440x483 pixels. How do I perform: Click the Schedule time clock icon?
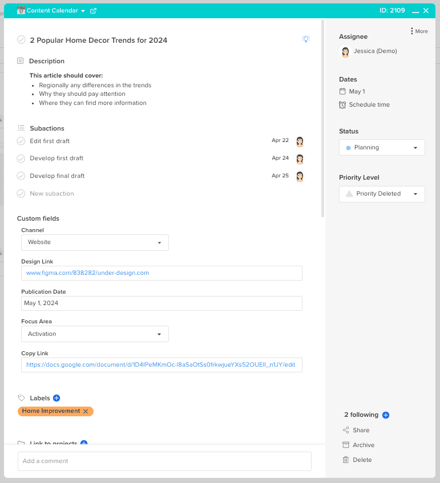342,105
